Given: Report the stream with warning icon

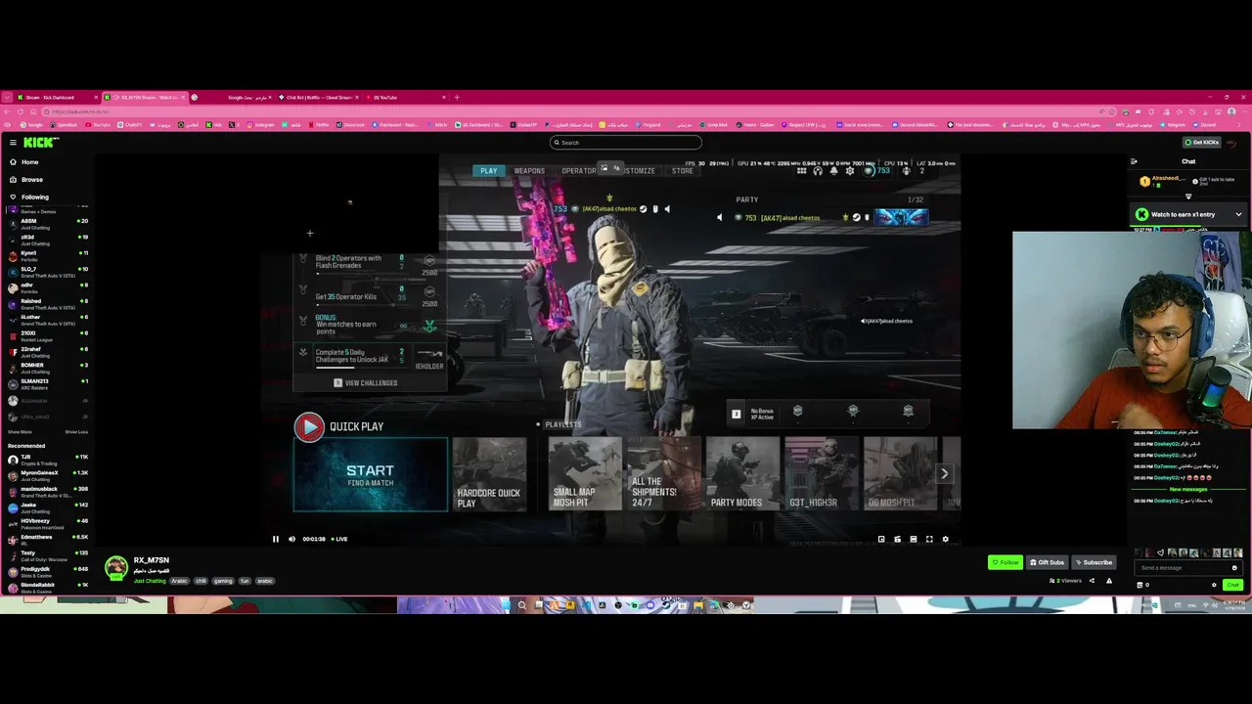Looking at the screenshot, I should (1108, 581).
